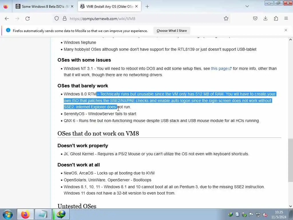293x220 pixels.
Task: Click the forward navigation arrow
Action: [17, 19]
